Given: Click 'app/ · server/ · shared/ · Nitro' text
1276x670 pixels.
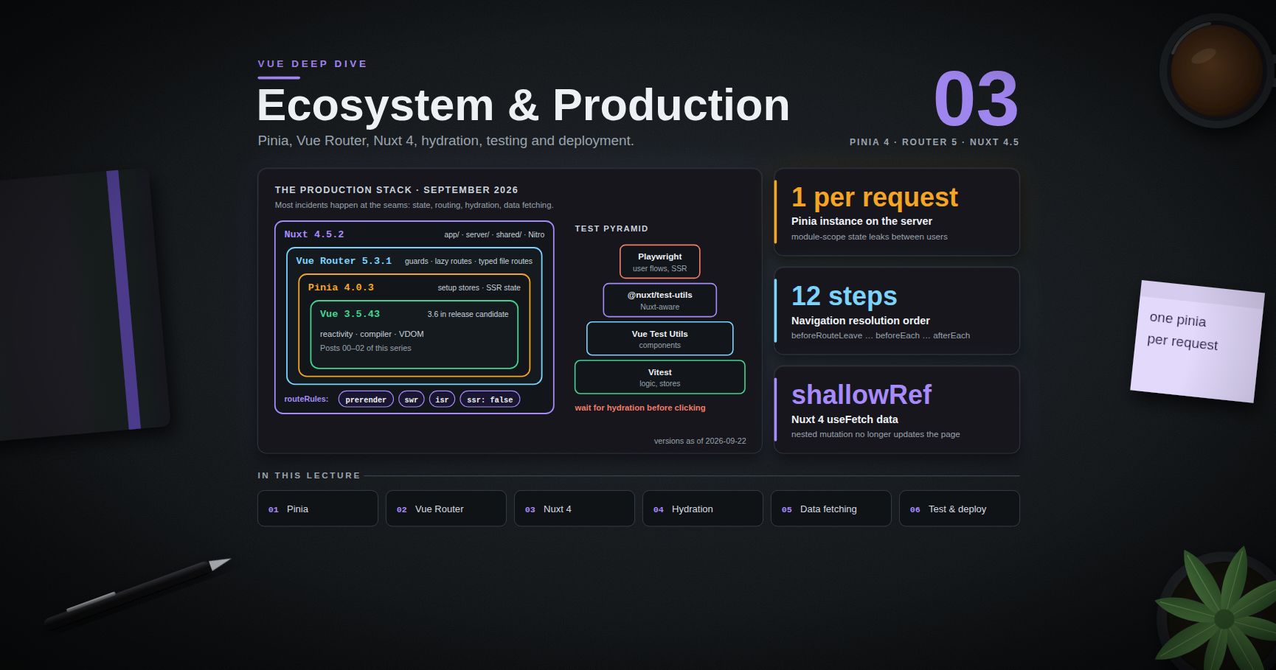Looking at the screenshot, I should [x=494, y=234].
